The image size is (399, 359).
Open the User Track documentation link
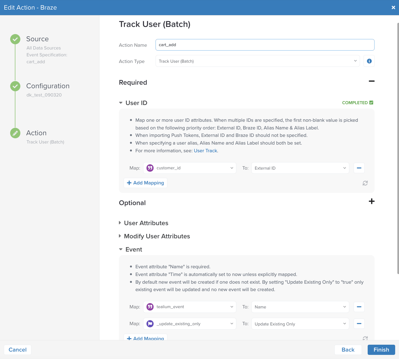(x=205, y=151)
